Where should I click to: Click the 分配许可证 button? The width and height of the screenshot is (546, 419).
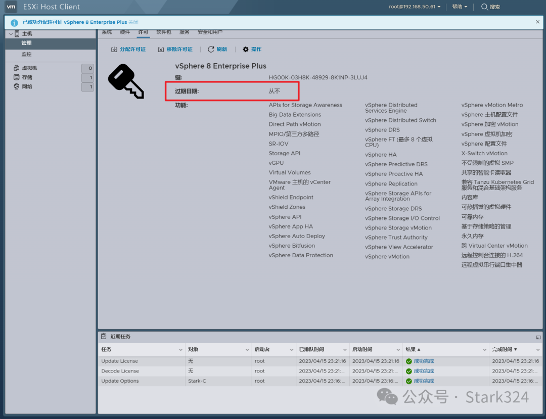pyautogui.click(x=128, y=50)
